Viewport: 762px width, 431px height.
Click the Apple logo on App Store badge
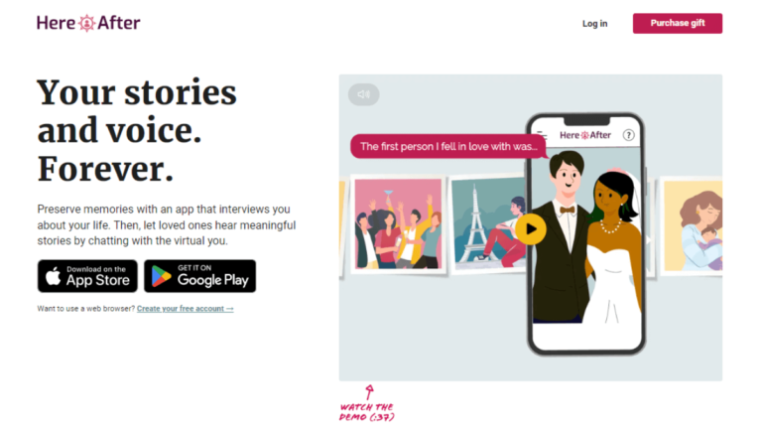pos(53,276)
